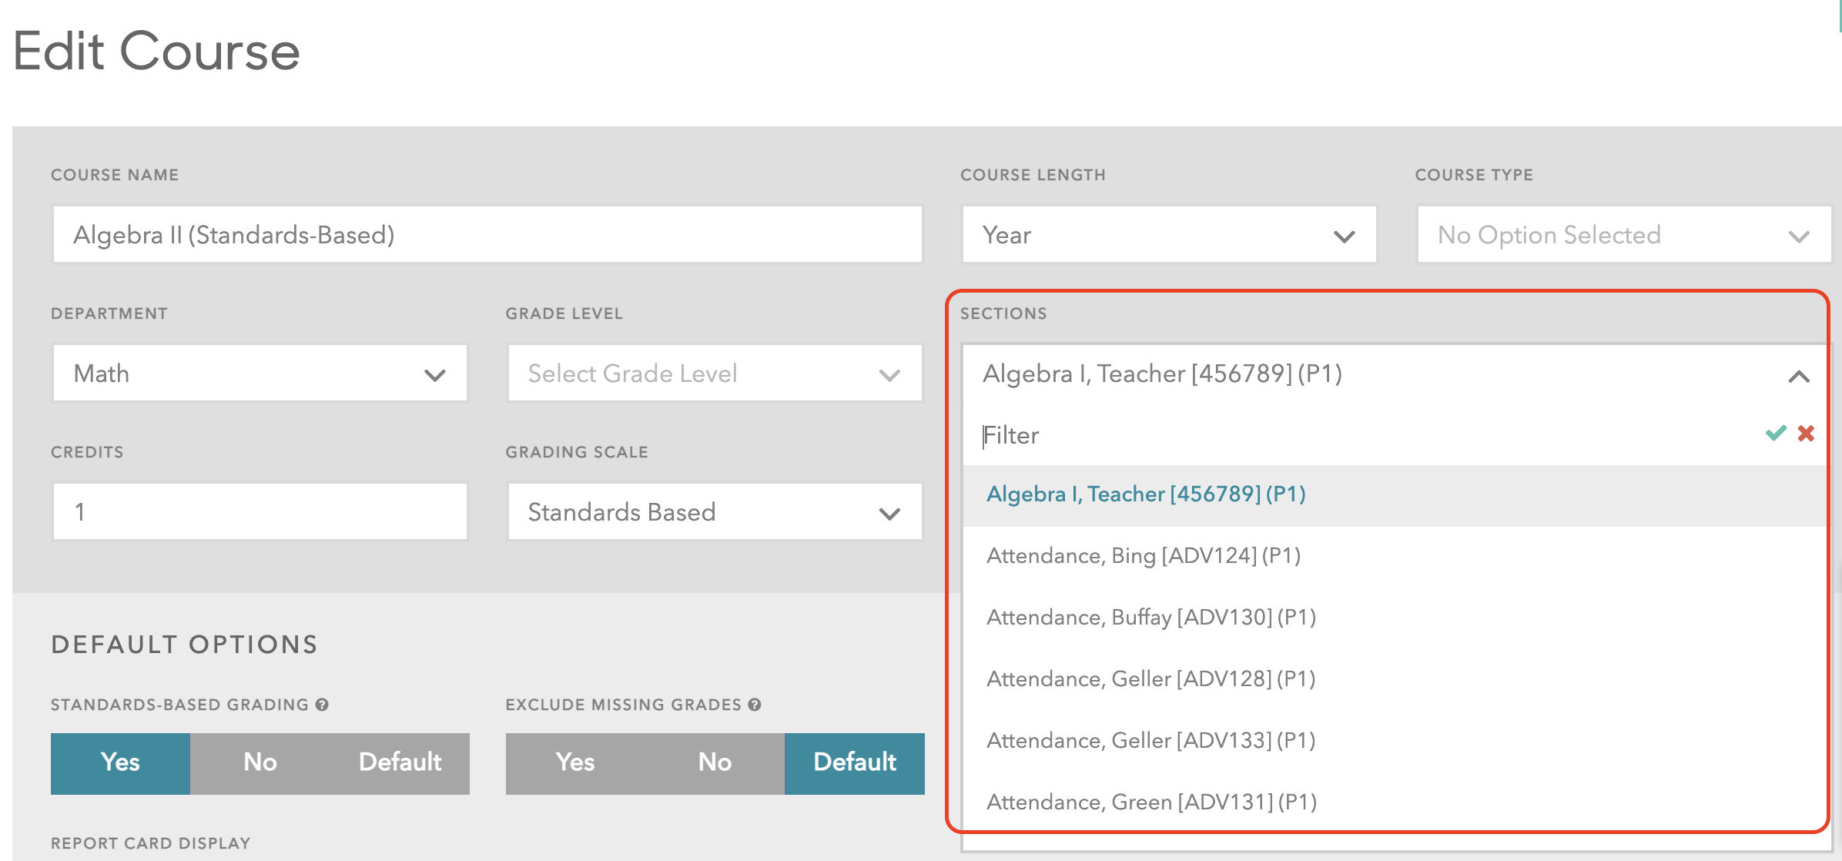The image size is (1842, 861).
Task: Click the green checkmark confirm icon
Action: tap(1776, 434)
